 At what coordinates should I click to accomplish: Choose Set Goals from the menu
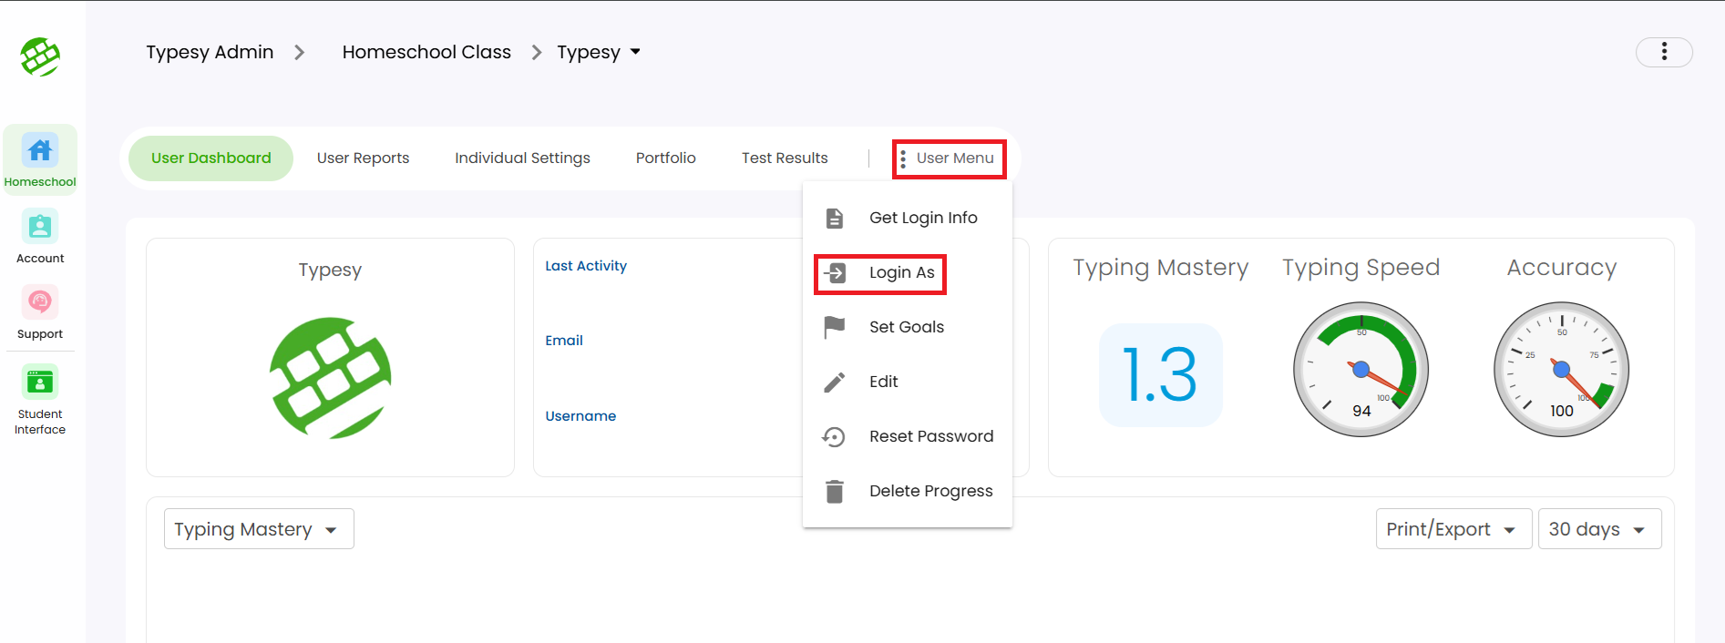pyautogui.click(x=908, y=327)
